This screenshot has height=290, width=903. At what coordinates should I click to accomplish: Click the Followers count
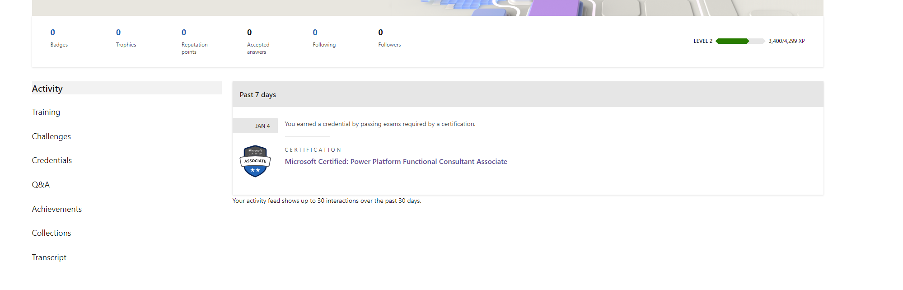tap(380, 33)
